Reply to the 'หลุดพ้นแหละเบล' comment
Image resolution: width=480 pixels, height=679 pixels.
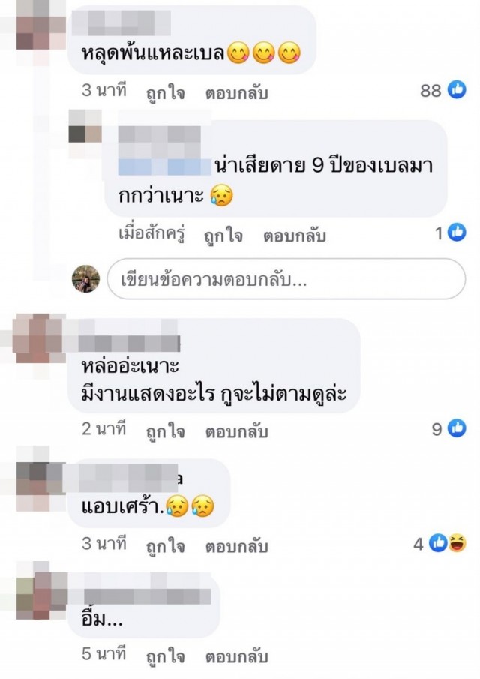(237, 93)
